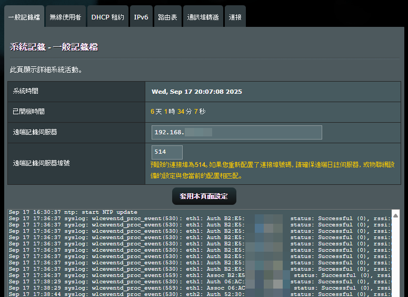Click the NTP update log line
This screenshot has width=408, height=297.
(73, 212)
